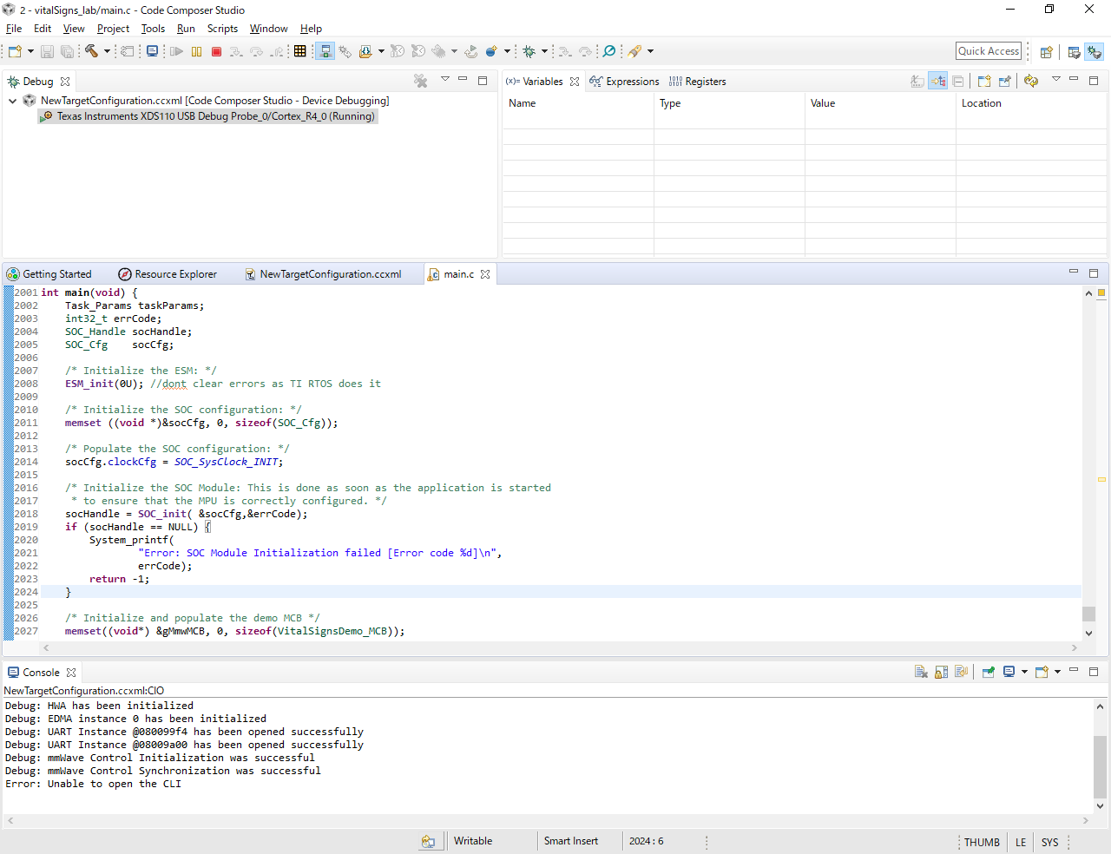
Task: Open the Debug view menu triangle
Action: (444, 79)
